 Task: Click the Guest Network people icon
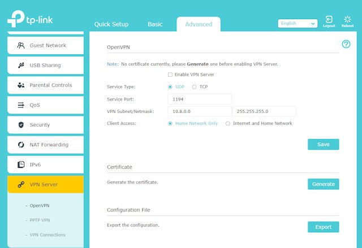[21, 45]
